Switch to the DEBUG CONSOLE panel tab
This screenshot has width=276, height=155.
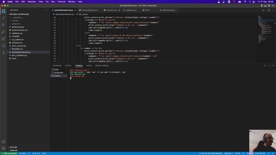(x=102, y=65)
